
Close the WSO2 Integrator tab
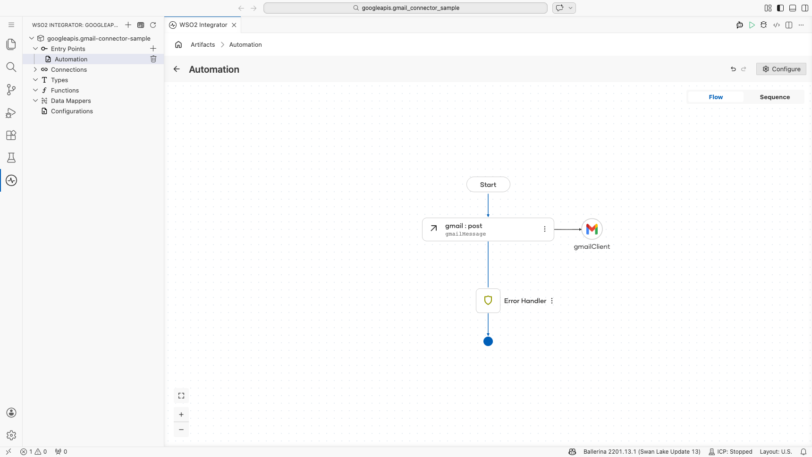tap(234, 25)
